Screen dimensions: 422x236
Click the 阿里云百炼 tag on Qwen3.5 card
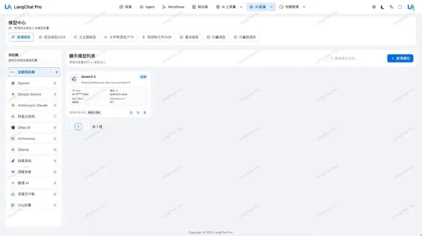coord(94,113)
